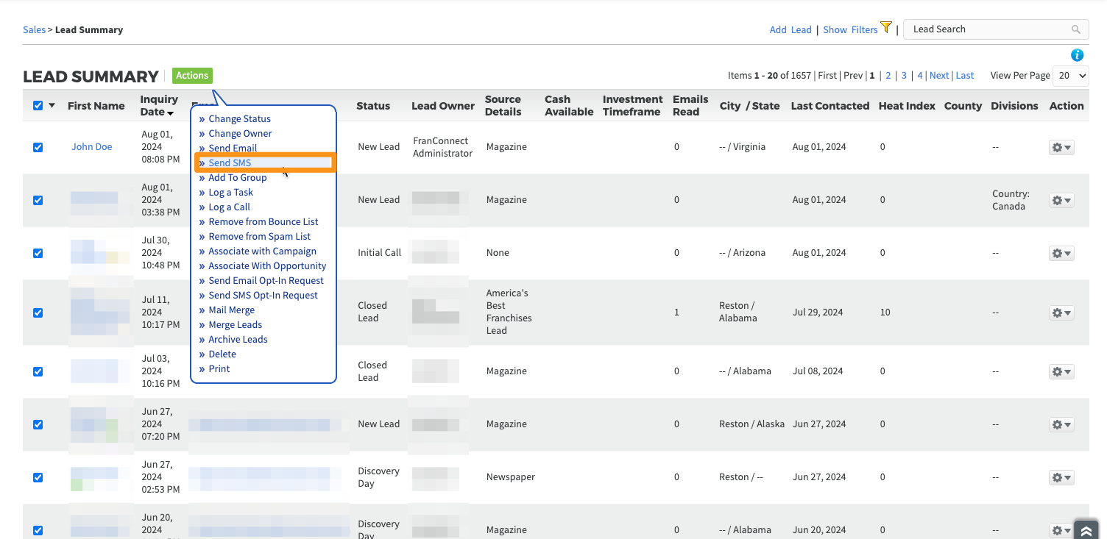Uncheck checkbox for Jun 20 row
Image resolution: width=1107 pixels, height=539 pixels.
coord(38,530)
